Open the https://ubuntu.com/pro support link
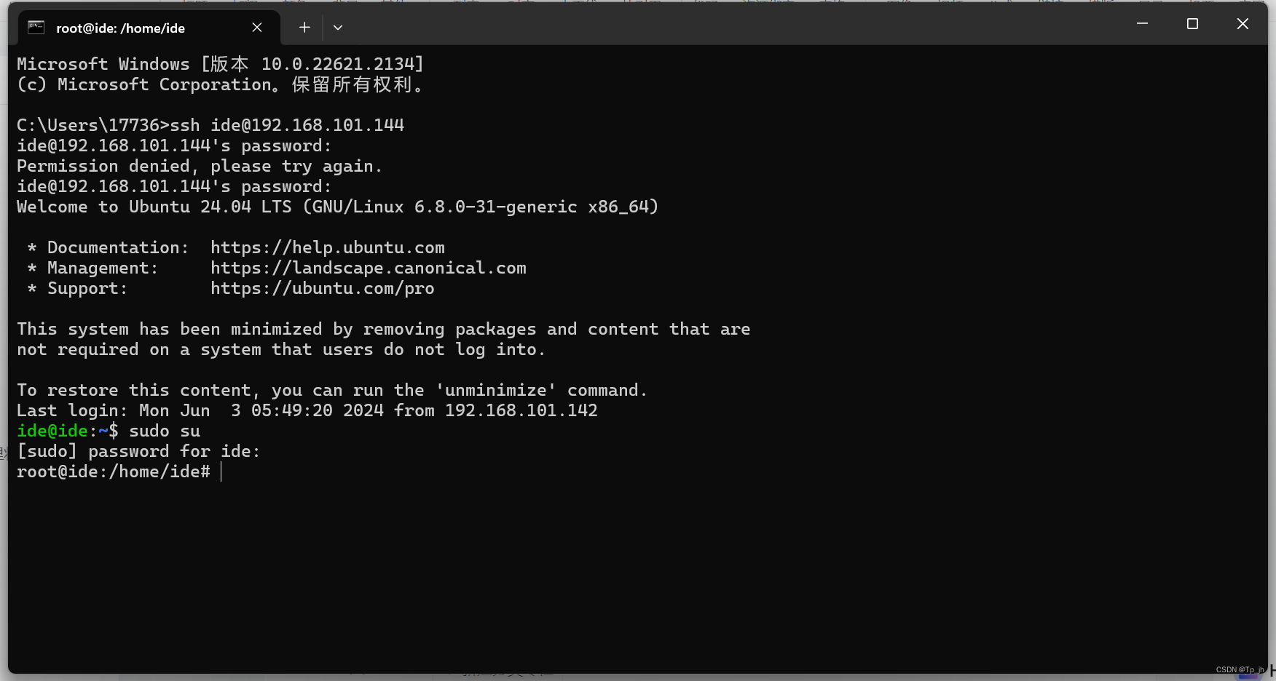The image size is (1276, 681). tap(323, 289)
